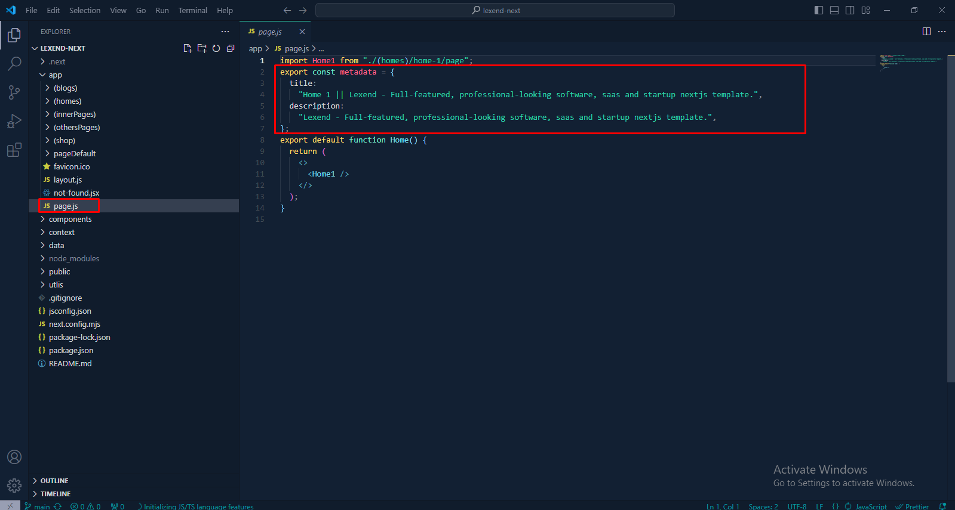
Task: Click the editor vertical scrollbar
Action: (x=951, y=218)
